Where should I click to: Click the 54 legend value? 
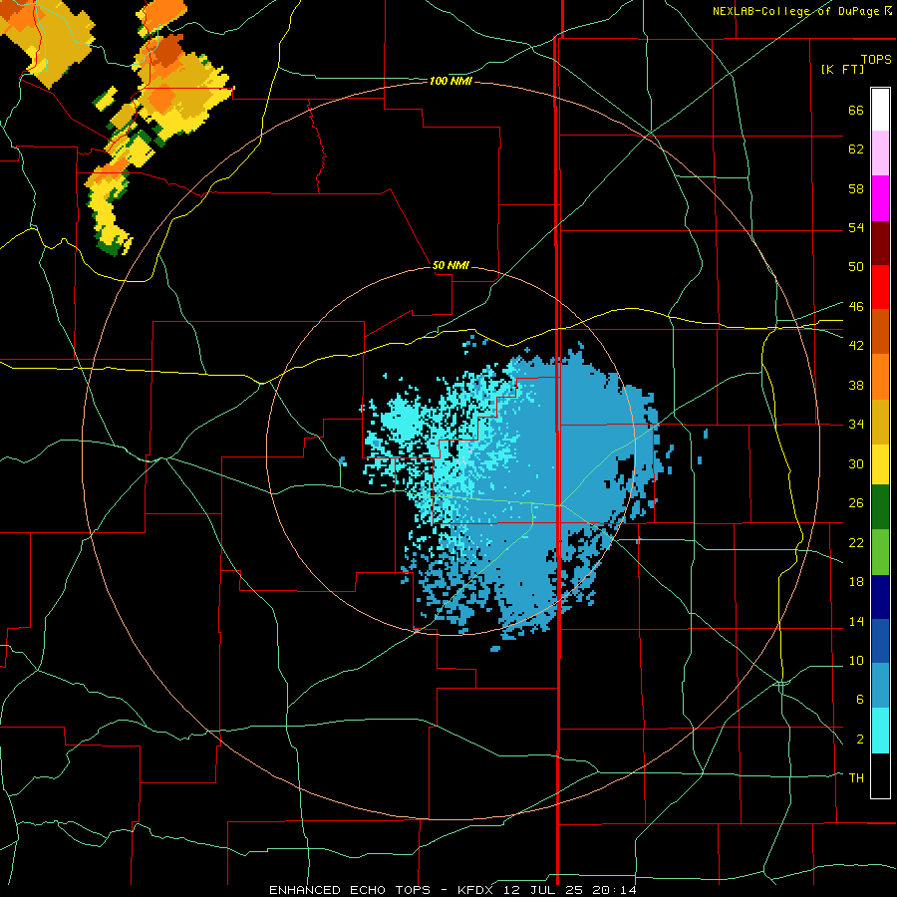tap(856, 227)
